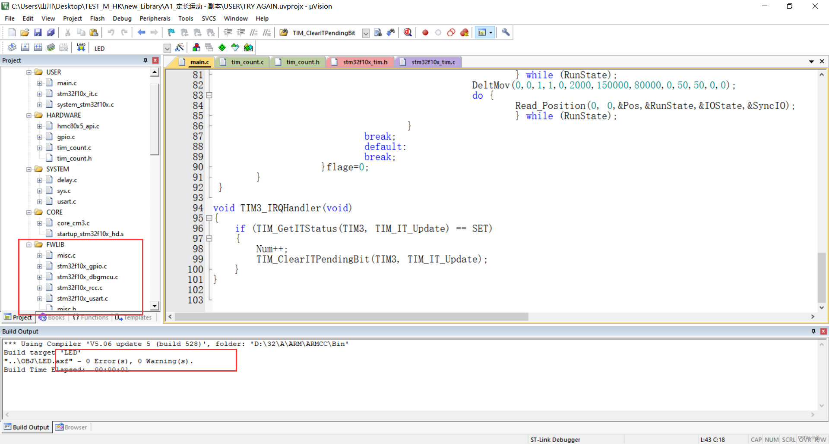Collapse code block at line 83

click(209, 95)
